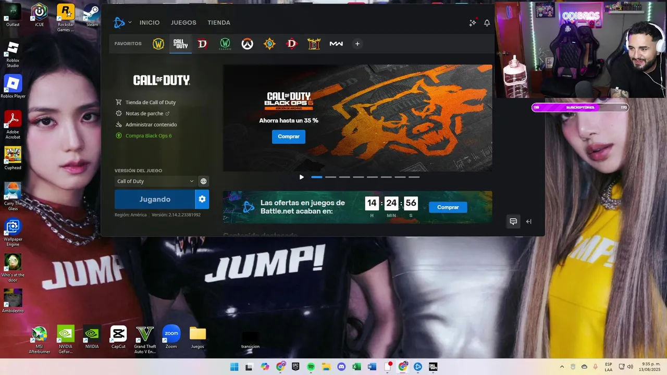Open Epic Games Launcher in taskbar
Viewport: 667px width, 375px height.
point(295,367)
